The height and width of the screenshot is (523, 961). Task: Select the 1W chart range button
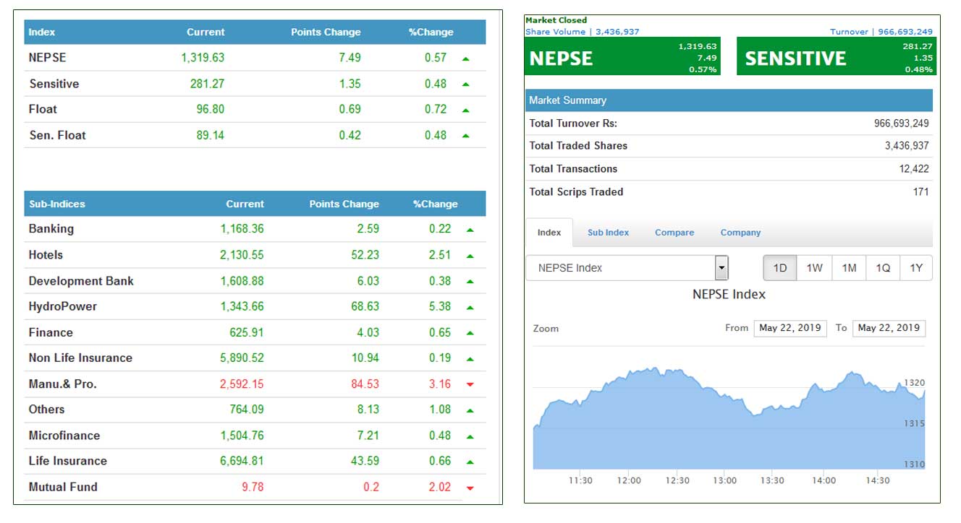[815, 268]
